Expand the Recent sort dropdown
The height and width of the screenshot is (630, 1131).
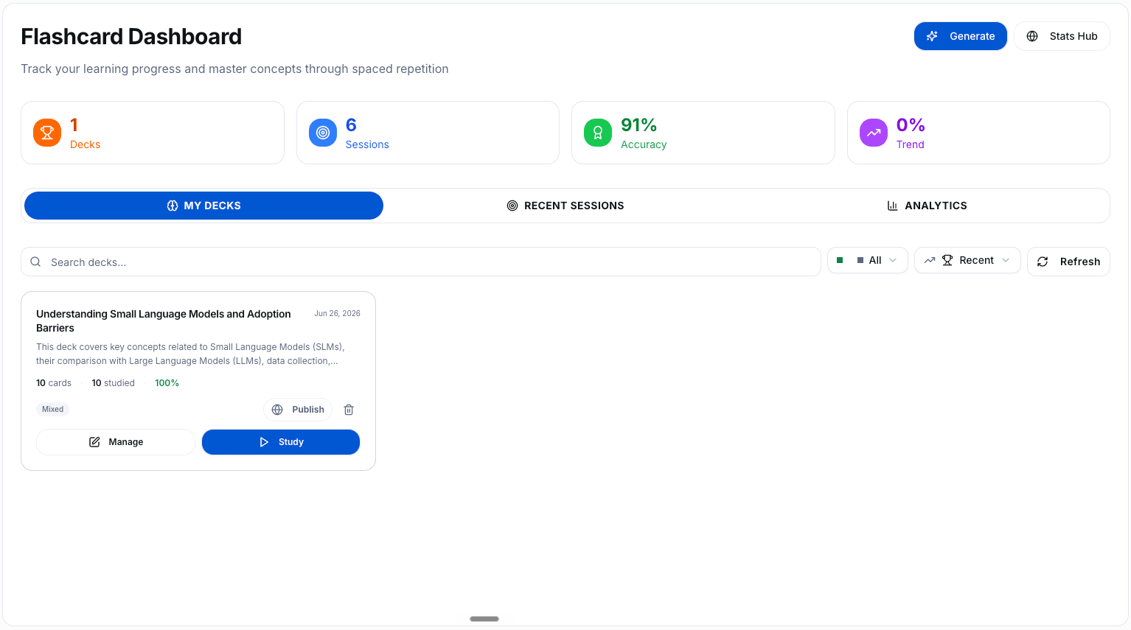967,260
